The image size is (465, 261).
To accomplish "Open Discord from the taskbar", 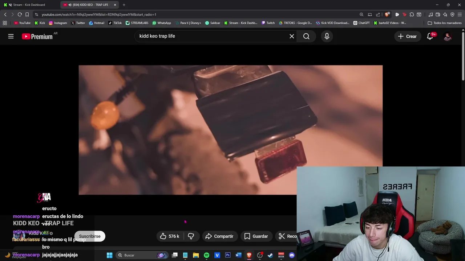I will (x=292, y=255).
